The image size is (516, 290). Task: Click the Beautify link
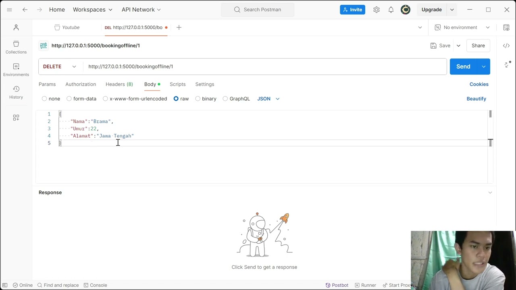[476, 99]
